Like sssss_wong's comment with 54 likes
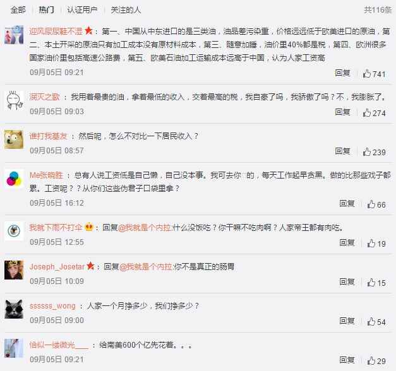The image size is (396, 371). [x=371, y=322]
